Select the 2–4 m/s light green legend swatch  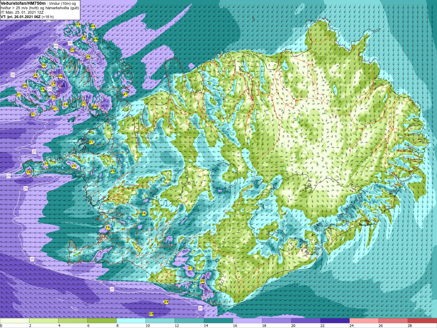click(x=44, y=321)
